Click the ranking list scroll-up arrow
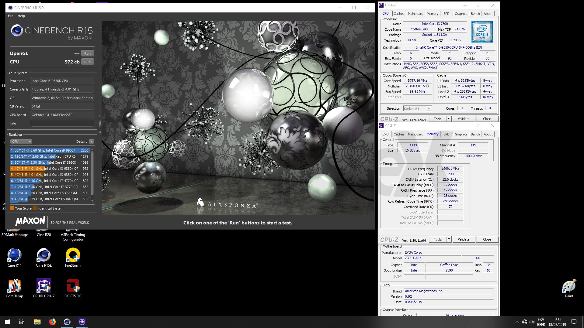 (92, 149)
